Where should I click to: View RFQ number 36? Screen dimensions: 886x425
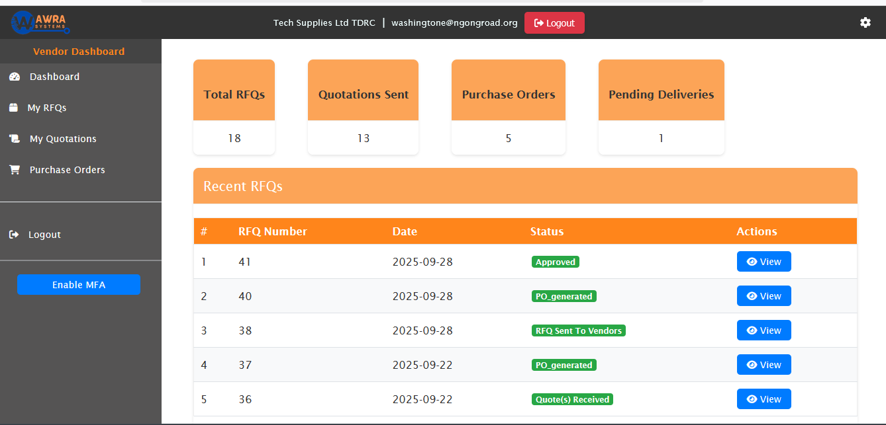pyautogui.click(x=763, y=399)
